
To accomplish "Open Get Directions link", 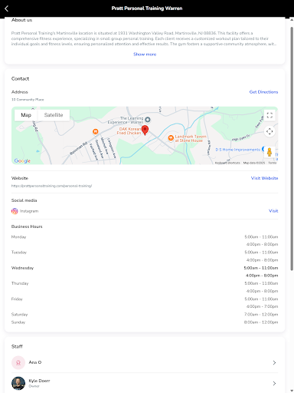I will (x=263, y=92).
